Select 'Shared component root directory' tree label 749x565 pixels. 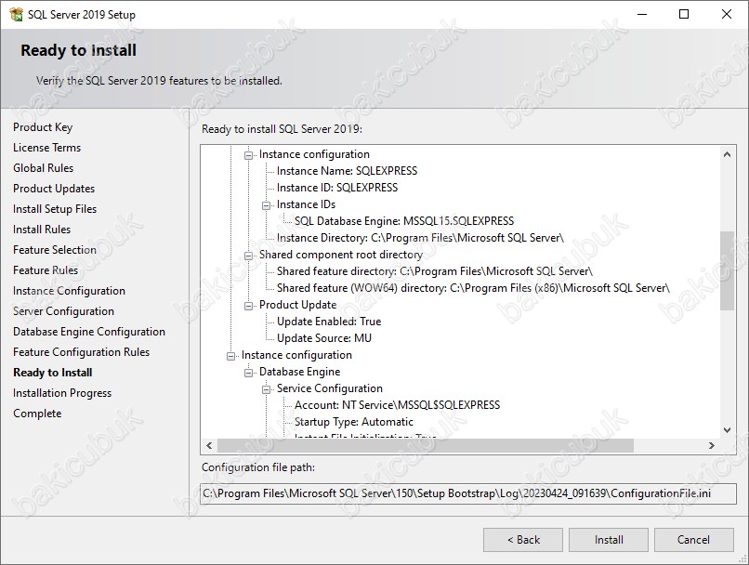pos(341,255)
